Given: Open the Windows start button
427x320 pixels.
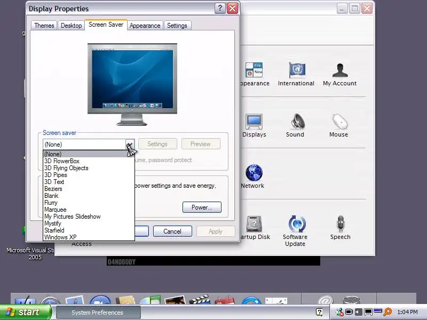Looking at the screenshot, I should [x=26, y=312].
